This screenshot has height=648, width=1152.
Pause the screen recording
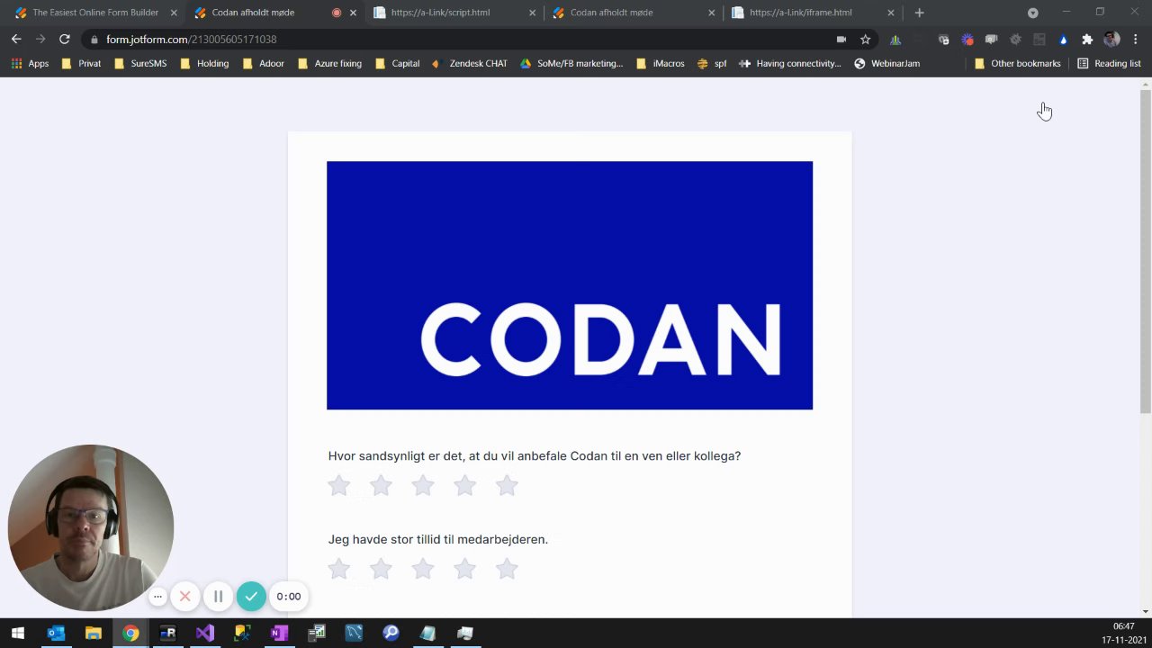coord(218,596)
